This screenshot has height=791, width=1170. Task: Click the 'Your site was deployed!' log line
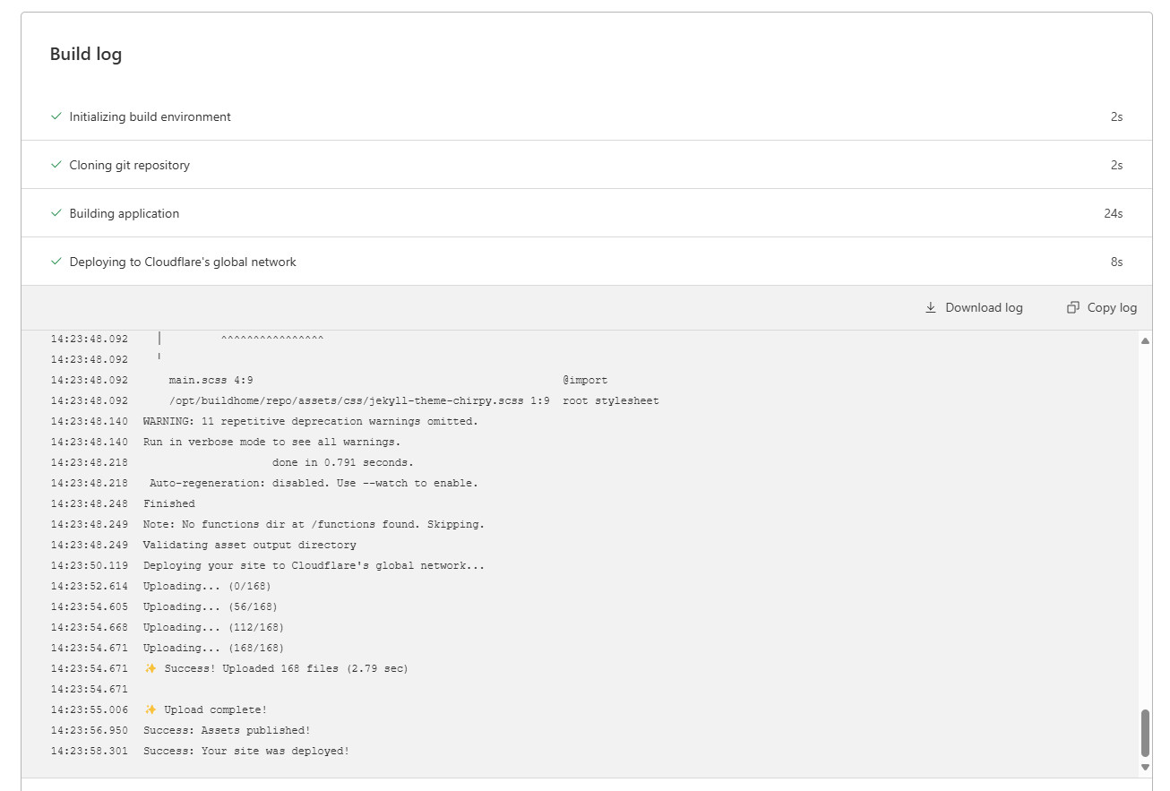click(x=246, y=751)
